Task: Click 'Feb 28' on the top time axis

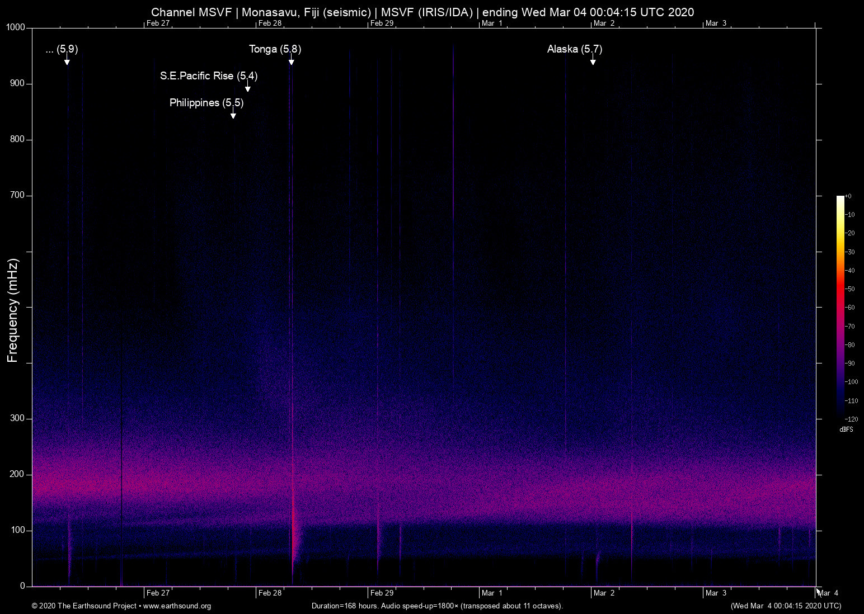Action: point(270,23)
